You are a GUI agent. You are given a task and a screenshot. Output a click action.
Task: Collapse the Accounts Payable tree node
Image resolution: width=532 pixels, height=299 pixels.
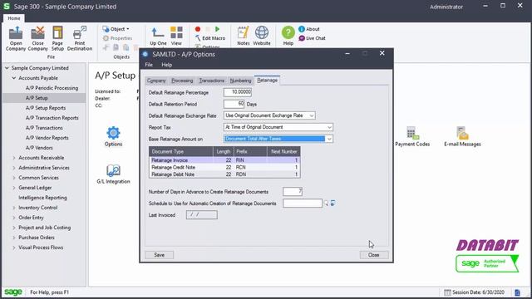click(14, 78)
